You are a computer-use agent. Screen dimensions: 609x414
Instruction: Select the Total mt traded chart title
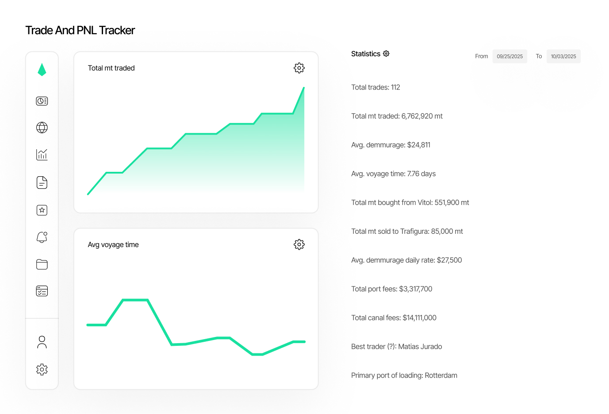click(111, 68)
